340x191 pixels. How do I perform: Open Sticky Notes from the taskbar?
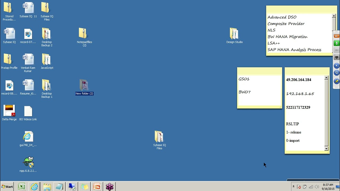point(84,187)
